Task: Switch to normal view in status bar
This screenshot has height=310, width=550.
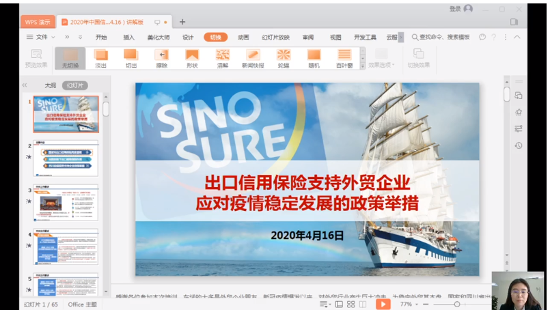Action: (x=339, y=305)
